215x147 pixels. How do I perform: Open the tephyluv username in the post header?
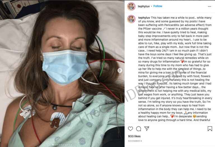144,6
